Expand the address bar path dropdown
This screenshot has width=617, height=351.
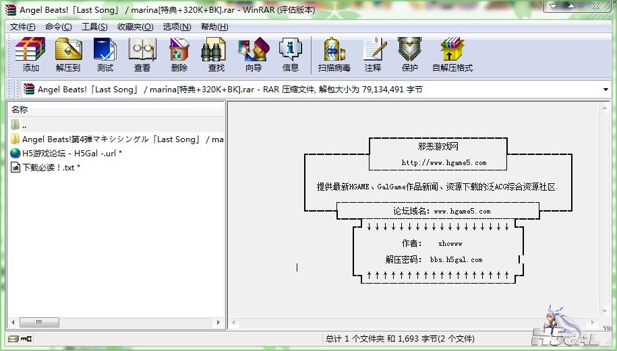[x=606, y=90]
